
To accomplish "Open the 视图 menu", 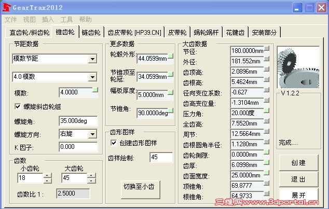I will [30, 20].
